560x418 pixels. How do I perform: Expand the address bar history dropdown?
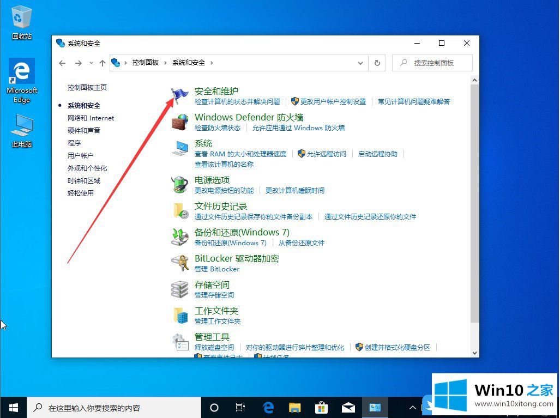[x=360, y=63]
